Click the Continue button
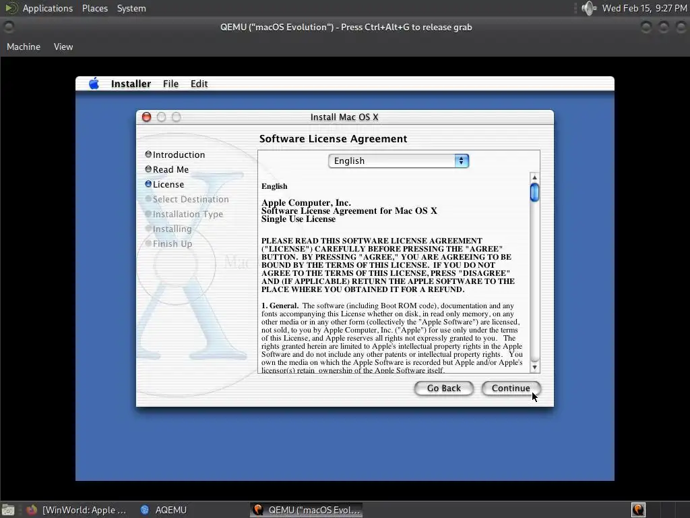This screenshot has width=690, height=518. click(511, 388)
